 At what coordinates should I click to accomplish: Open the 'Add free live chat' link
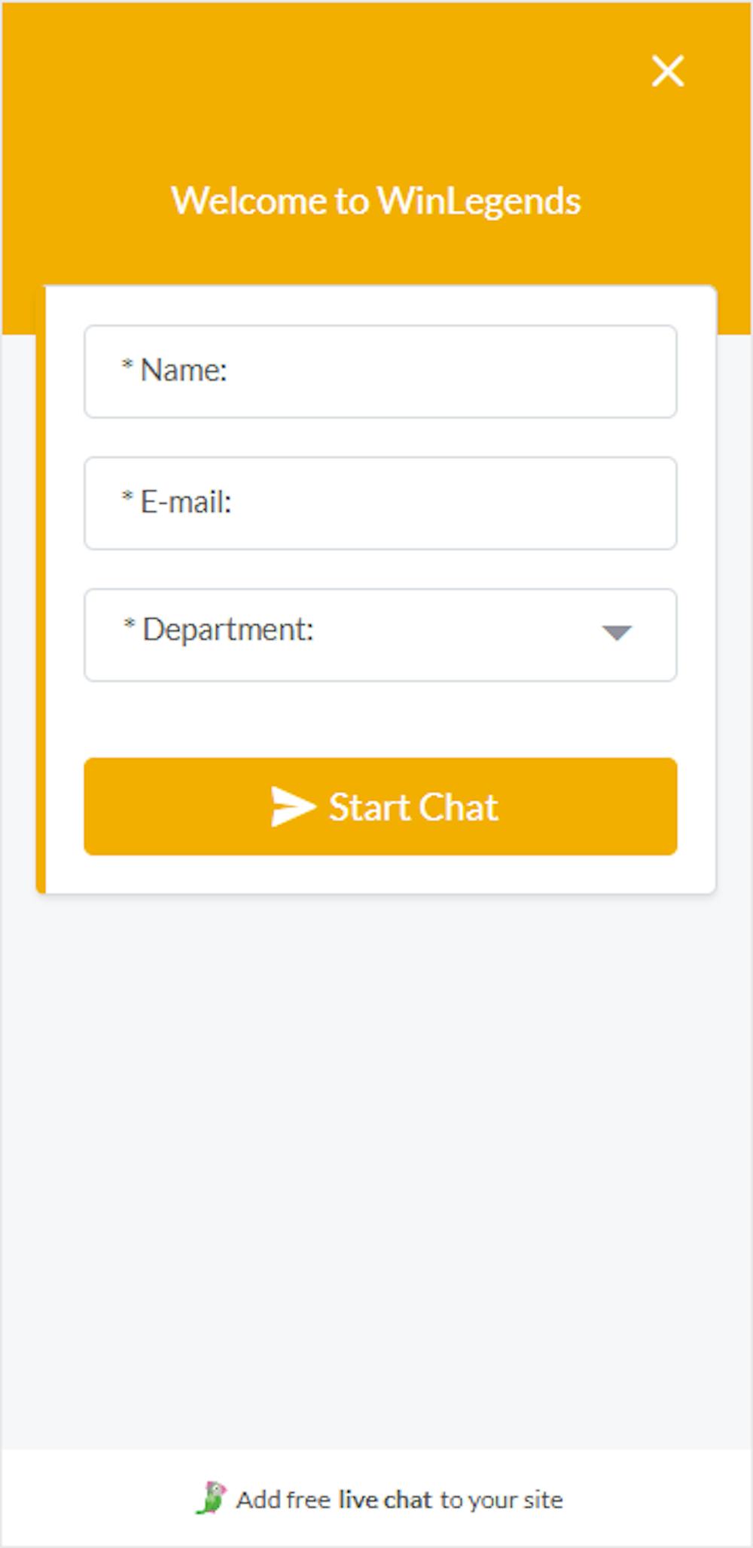tap(380, 1499)
